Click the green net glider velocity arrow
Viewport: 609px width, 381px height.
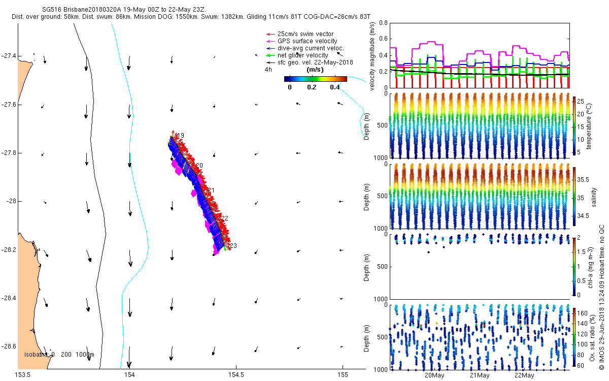[x=269, y=55]
